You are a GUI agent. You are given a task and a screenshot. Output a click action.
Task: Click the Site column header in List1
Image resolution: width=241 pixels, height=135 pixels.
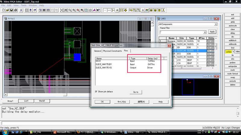click(181, 38)
